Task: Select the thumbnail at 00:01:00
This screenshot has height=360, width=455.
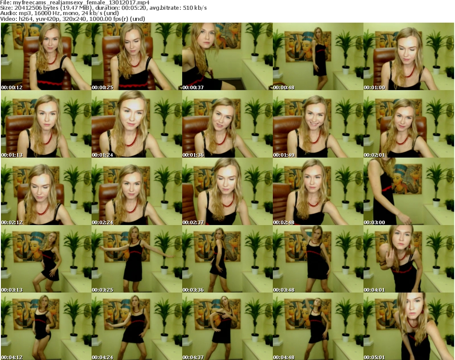Action: [x=409, y=56]
